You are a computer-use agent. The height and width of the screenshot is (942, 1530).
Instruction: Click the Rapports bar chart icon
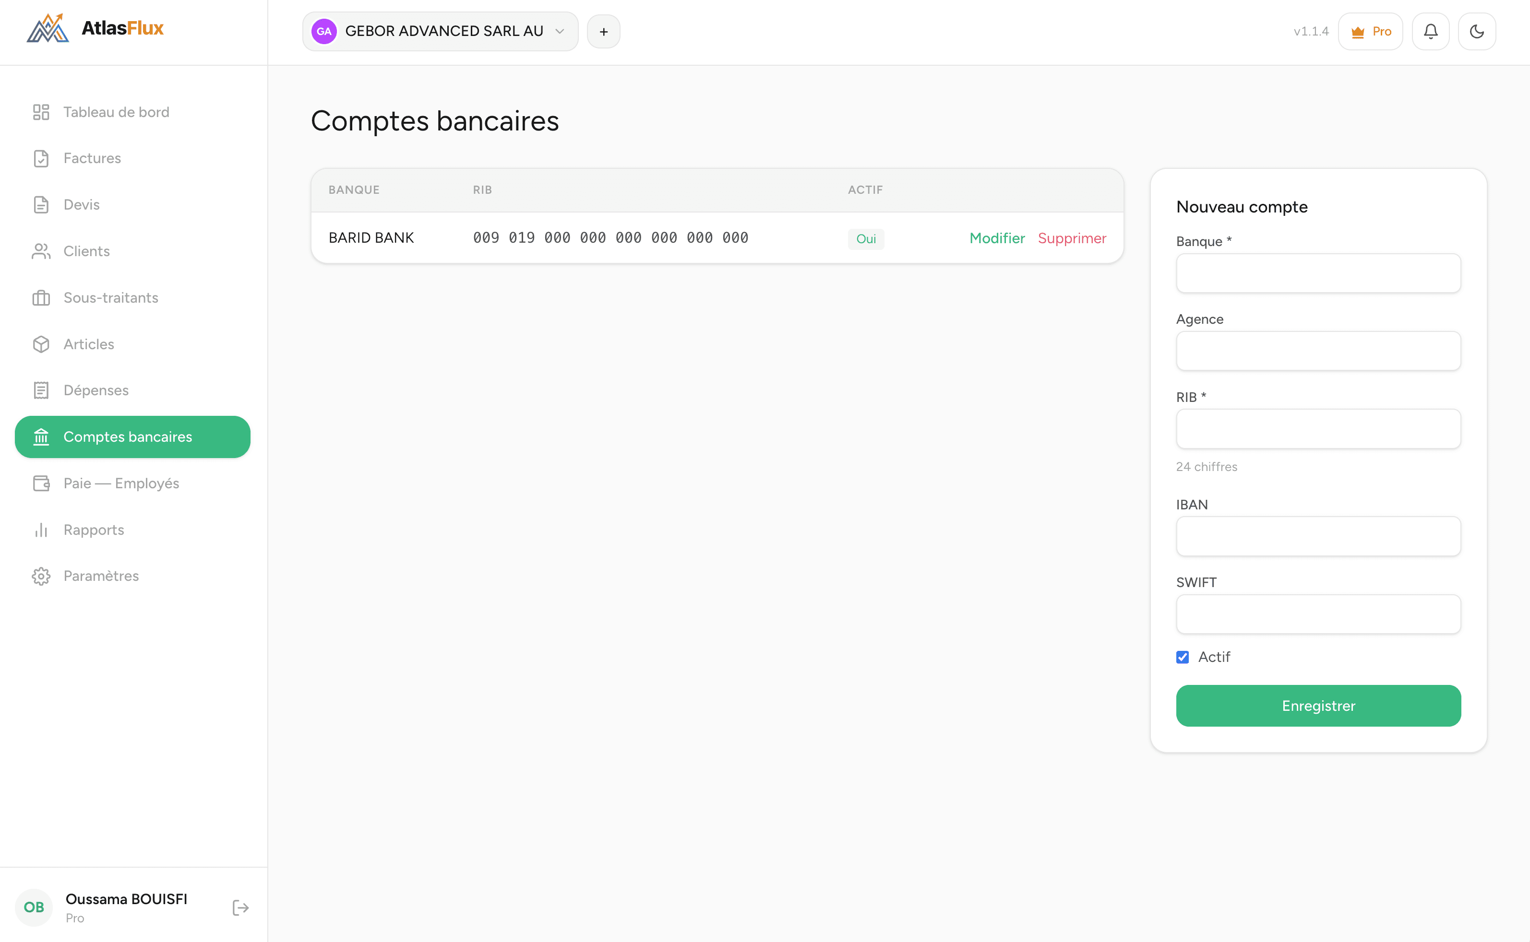point(41,530)
